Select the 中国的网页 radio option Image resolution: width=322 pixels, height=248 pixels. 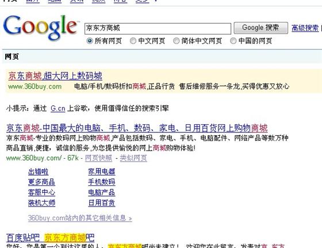click(233, 41)
